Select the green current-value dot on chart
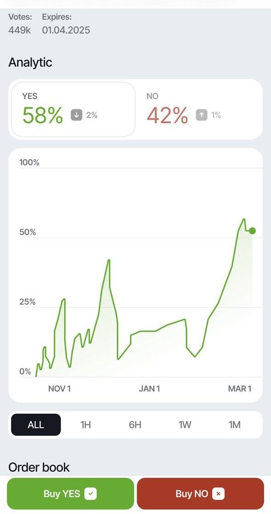 (252, 231)
